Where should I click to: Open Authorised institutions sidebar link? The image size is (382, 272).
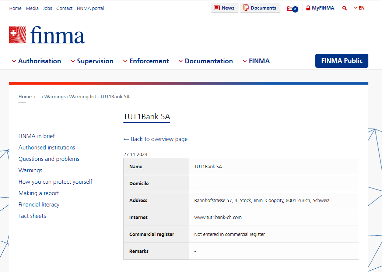[x=47, y=147]
